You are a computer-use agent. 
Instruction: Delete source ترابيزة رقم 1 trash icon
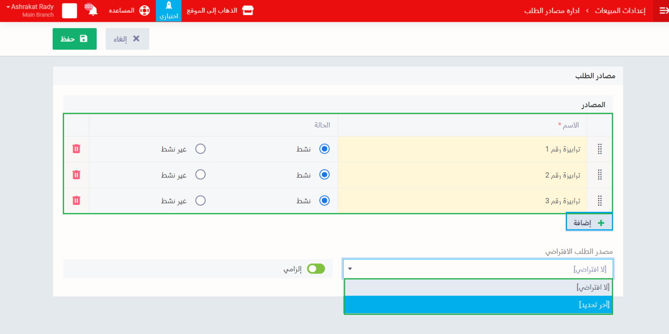click(x=76, y=149)
